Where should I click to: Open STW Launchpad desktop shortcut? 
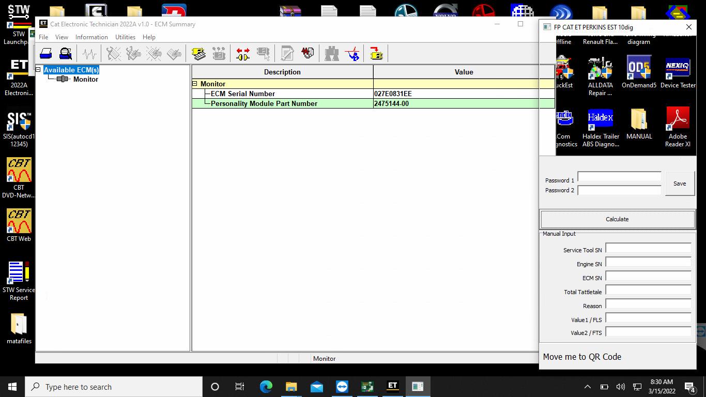coord(19,24)
